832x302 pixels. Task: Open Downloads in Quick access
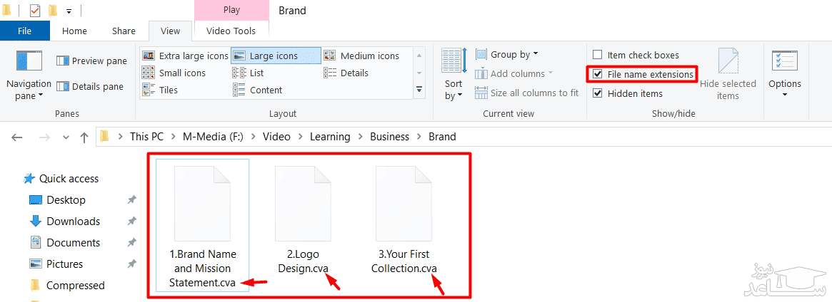[73, 222]
